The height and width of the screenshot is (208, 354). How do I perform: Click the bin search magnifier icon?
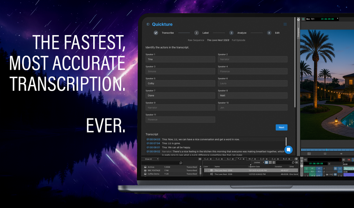pos(181,163)
